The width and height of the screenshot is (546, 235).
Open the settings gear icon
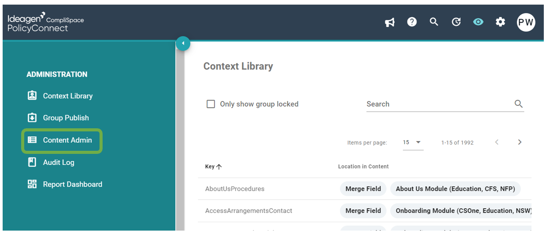pos(500,22)
